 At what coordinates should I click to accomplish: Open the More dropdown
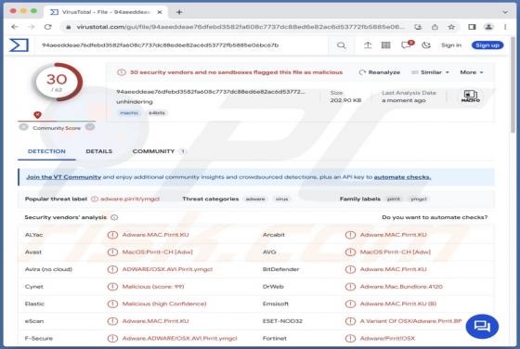472,72
